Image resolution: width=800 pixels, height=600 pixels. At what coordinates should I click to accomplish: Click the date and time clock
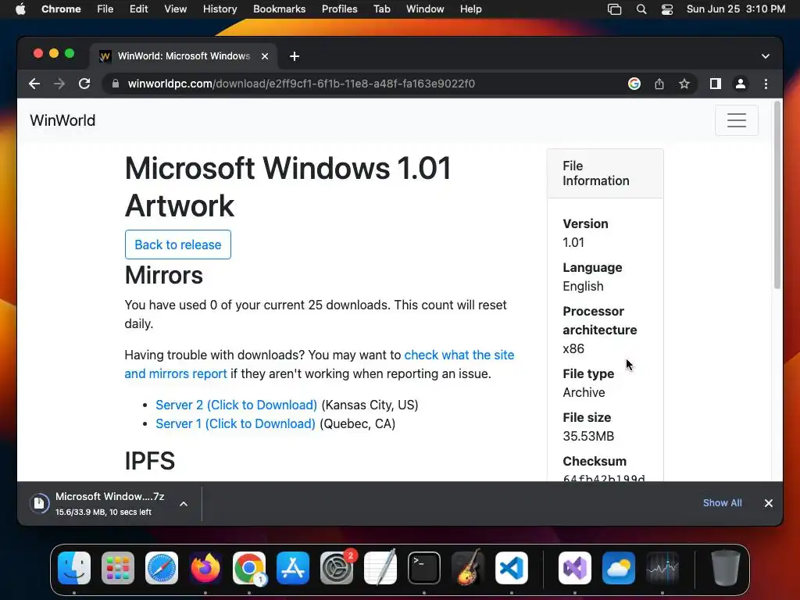pos(736,9)
